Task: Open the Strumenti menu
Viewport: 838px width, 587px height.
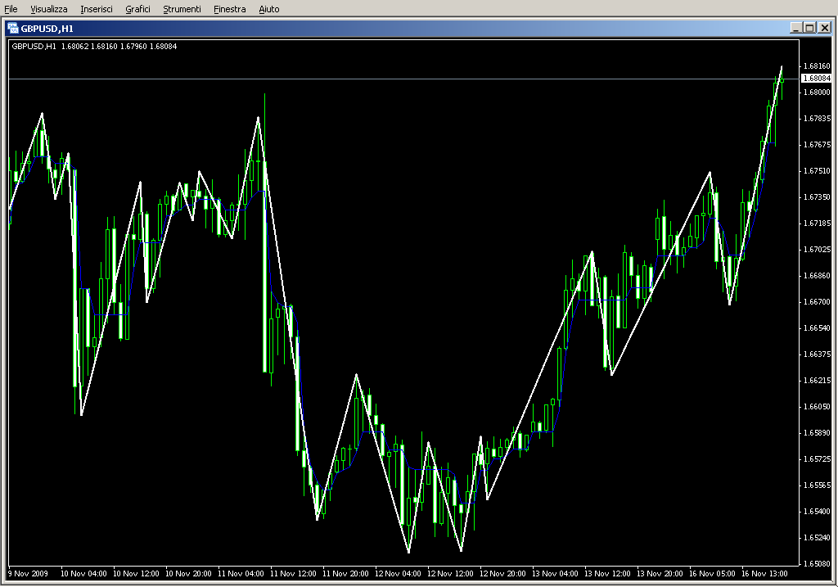Action: pyautogui.click(x=182, y=9)
